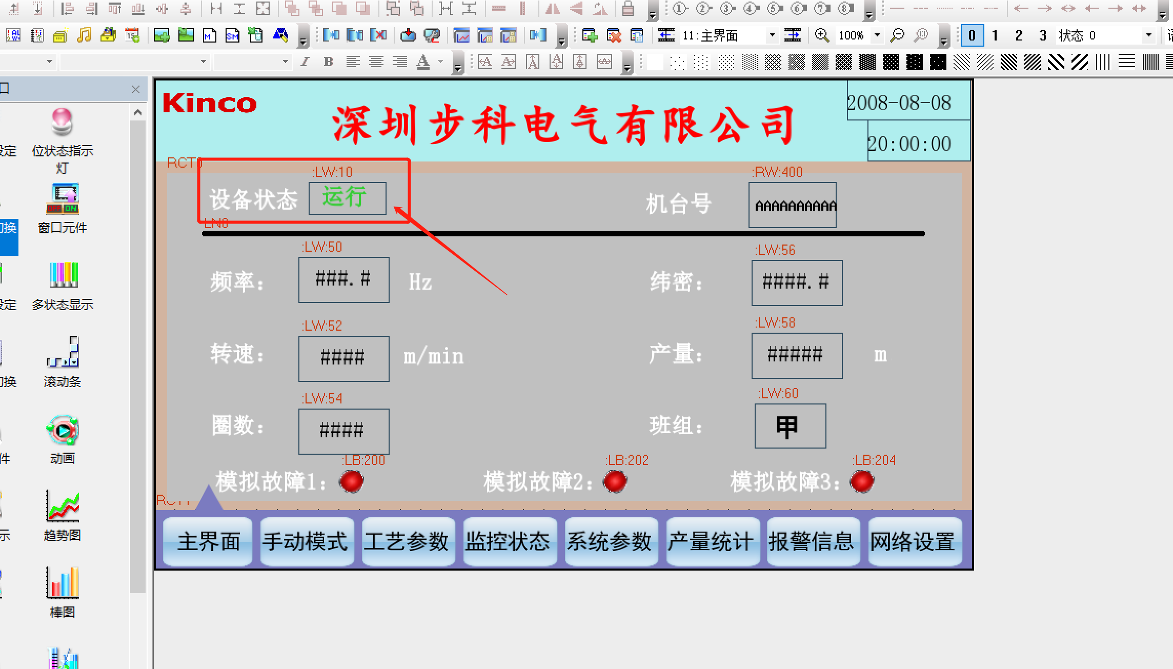Toggle left text alignment
This screenshot has height=669, width=1173.
(x=352, y=62)
